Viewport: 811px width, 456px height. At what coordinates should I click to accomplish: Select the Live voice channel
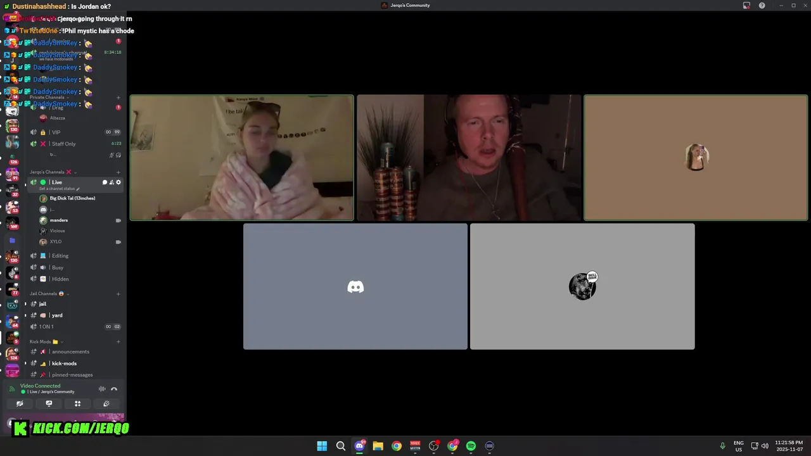pos(75,184)
